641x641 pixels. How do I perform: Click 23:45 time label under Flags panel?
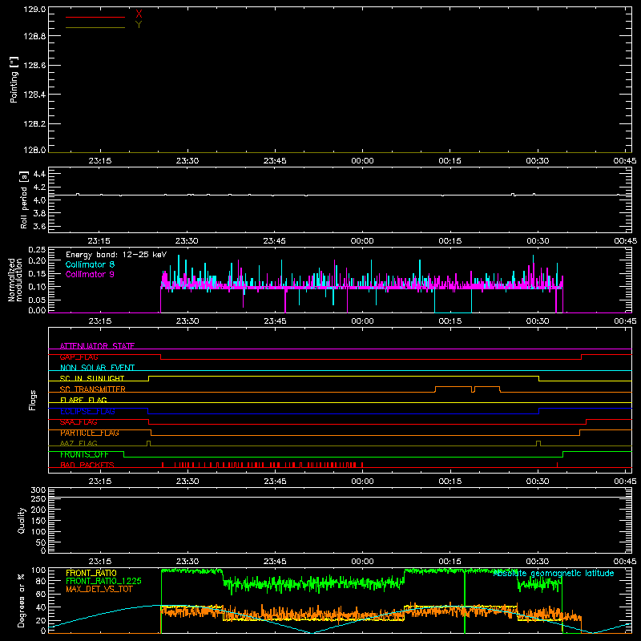275,482
